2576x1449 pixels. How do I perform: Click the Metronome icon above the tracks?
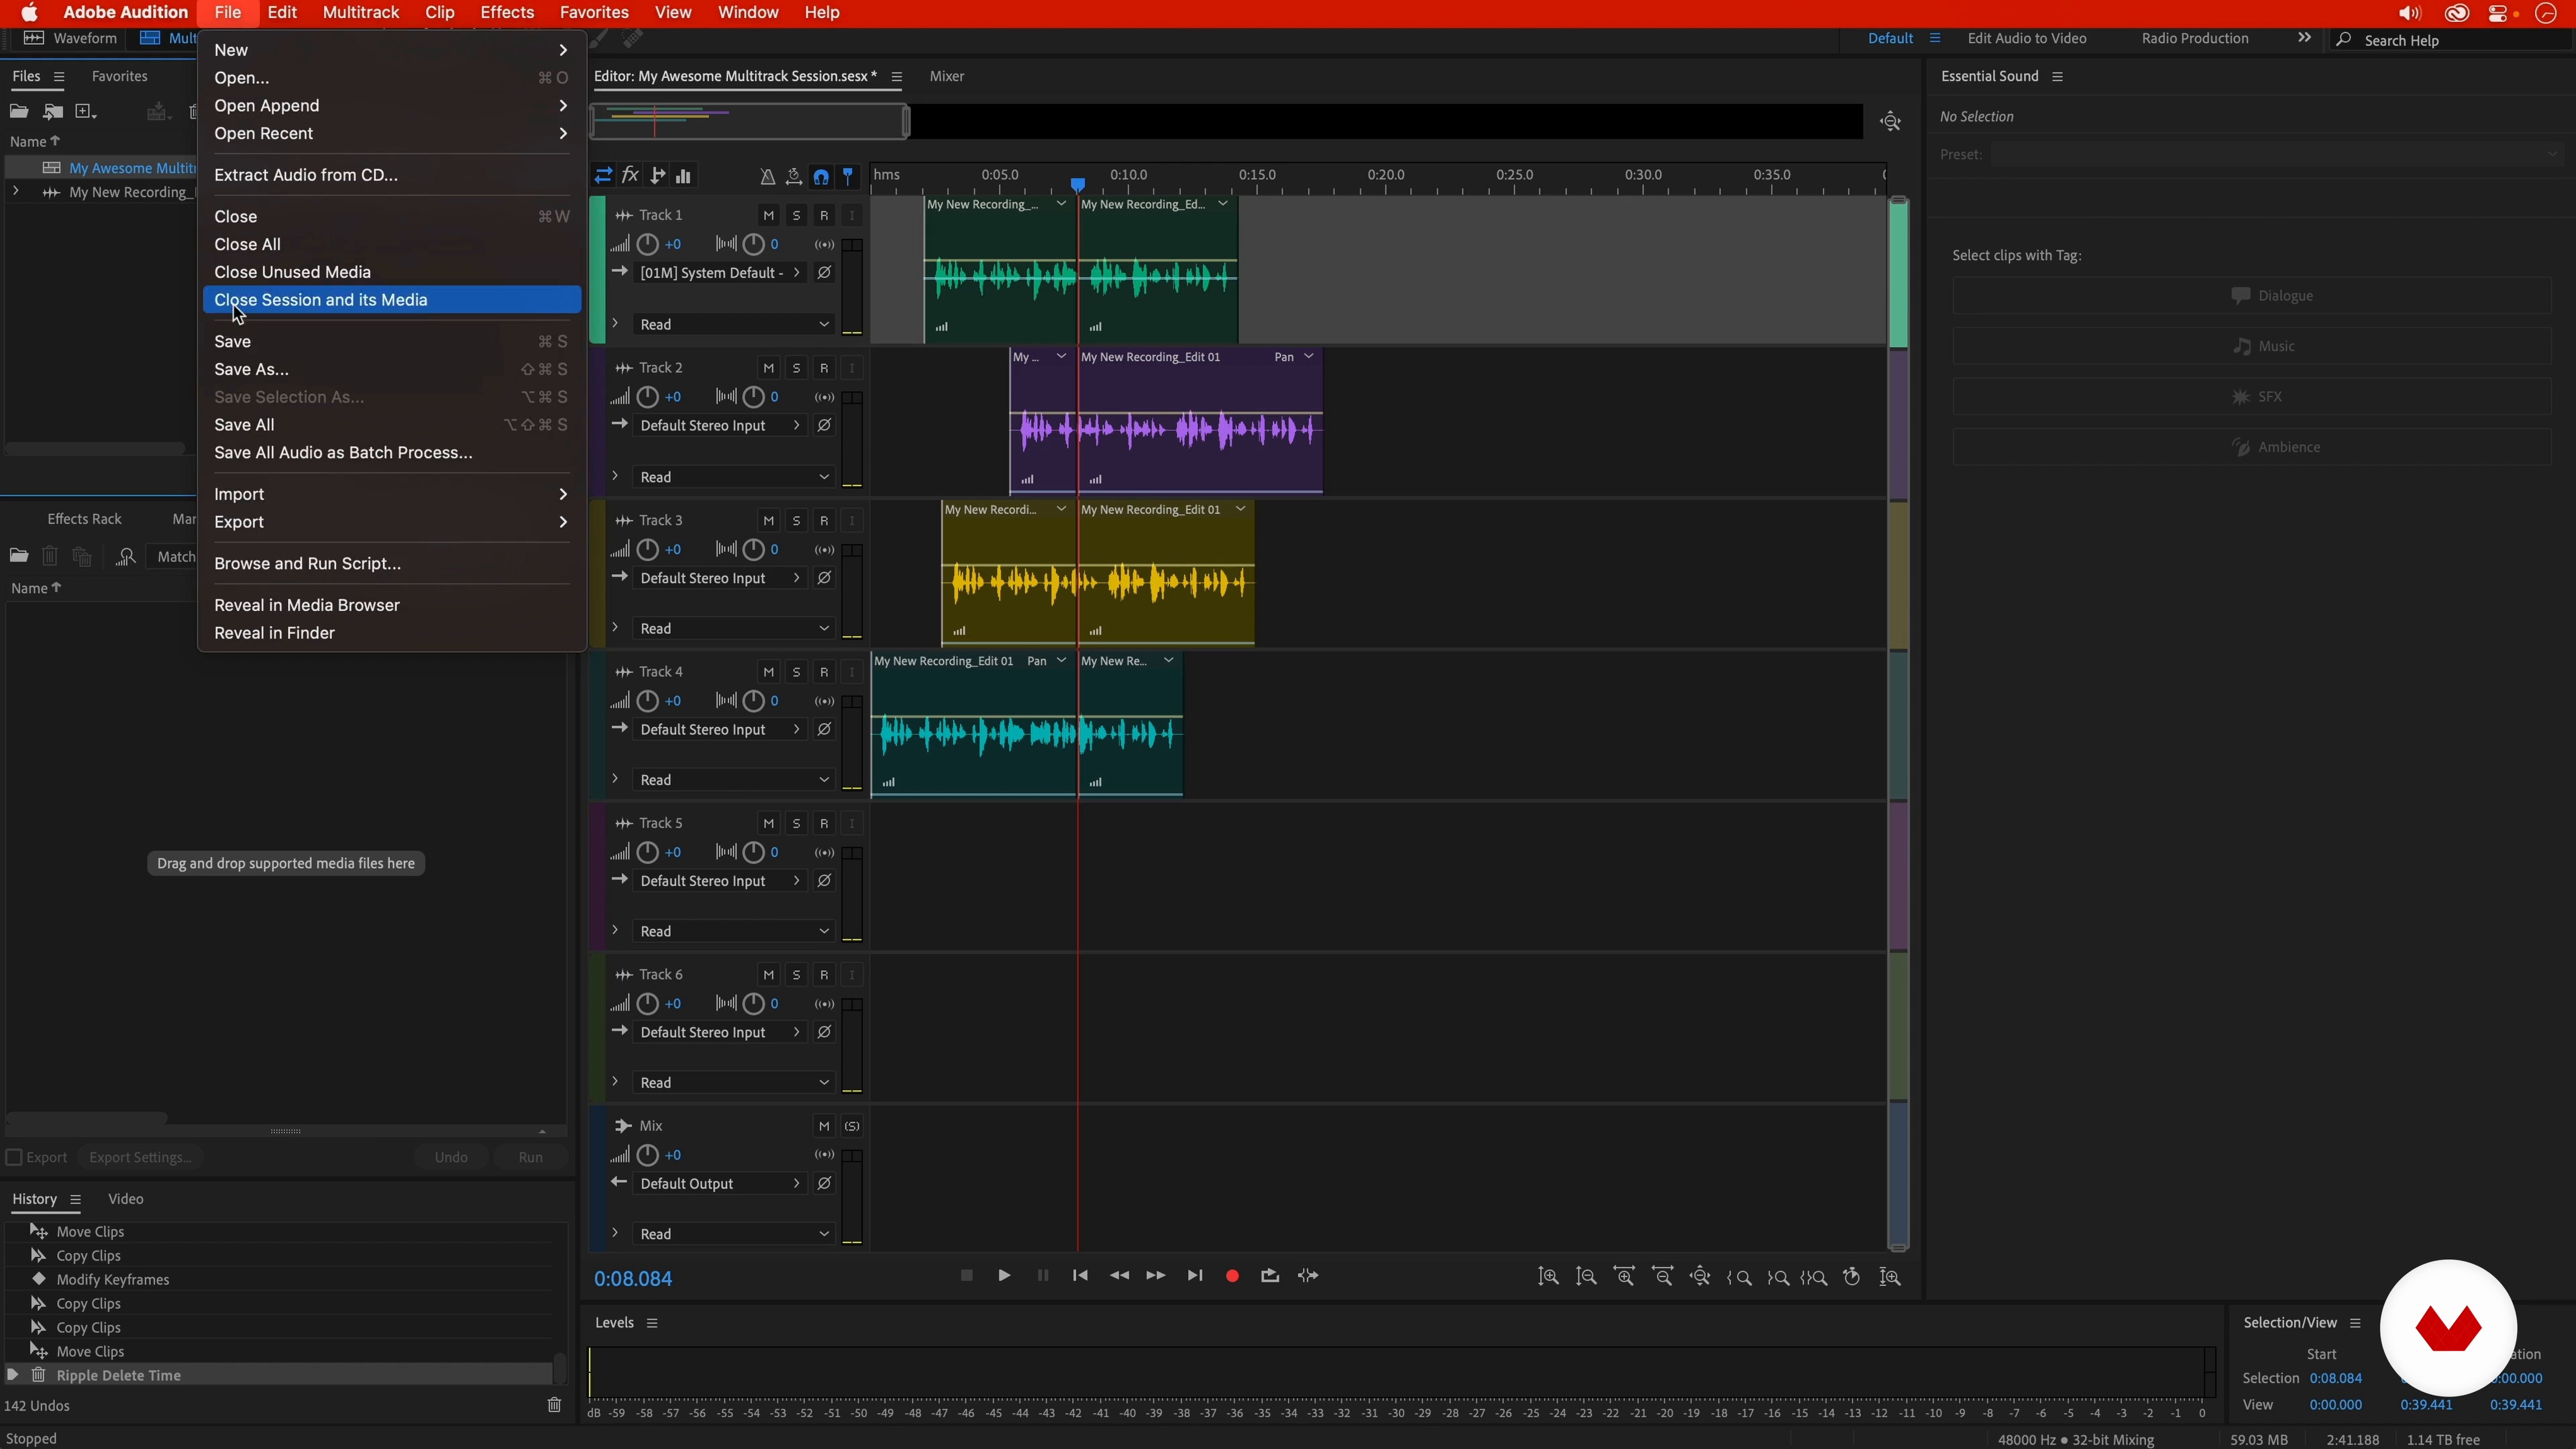[767, 177]
